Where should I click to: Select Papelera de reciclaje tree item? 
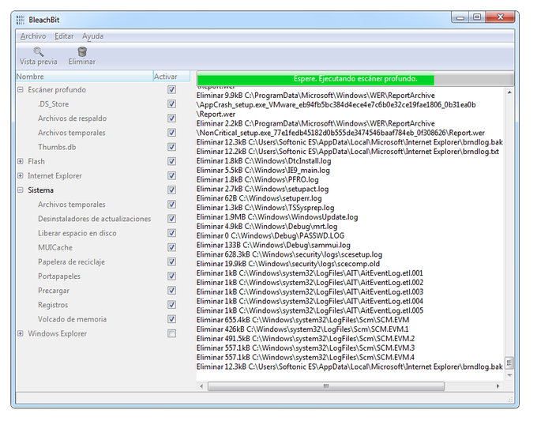(72, 262)
